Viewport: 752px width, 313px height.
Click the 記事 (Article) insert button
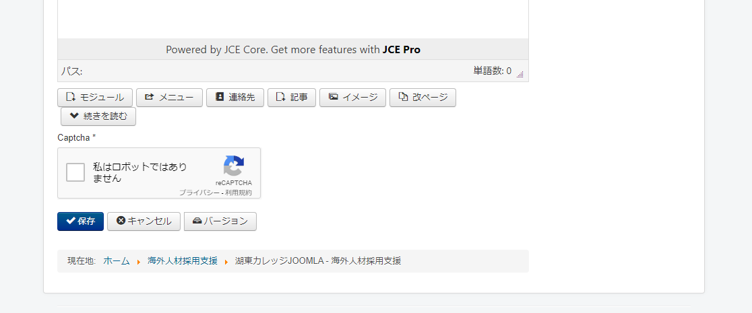[292, 98]
